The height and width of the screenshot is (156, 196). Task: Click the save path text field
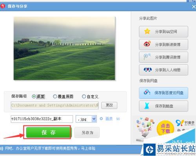click(54, 105)
